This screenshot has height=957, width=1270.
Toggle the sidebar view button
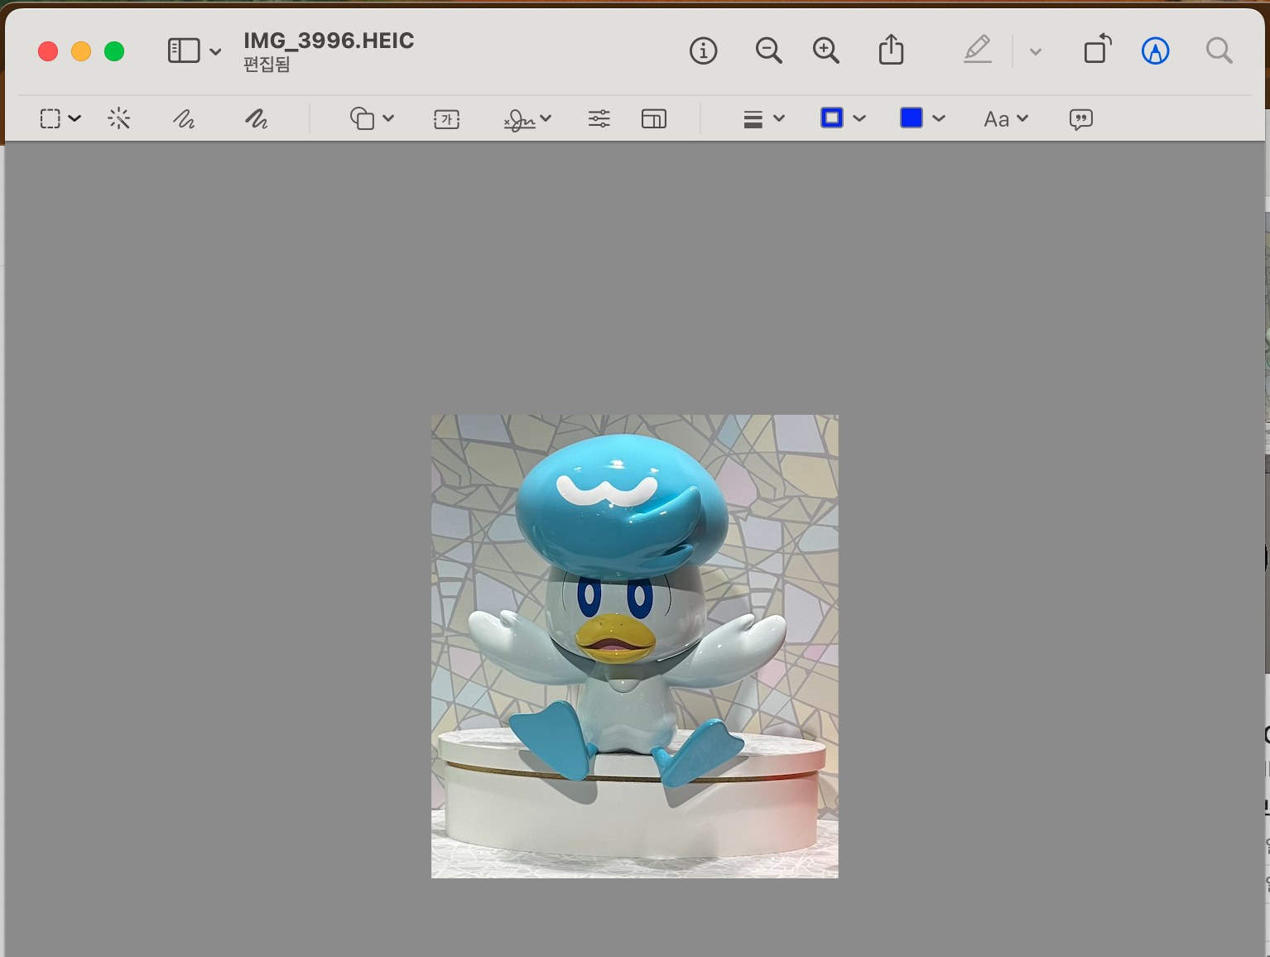pyautogui.click(x=184, y=51)
